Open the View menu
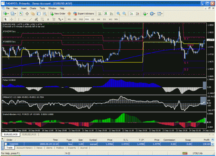The image size is (216, 156). pos(15,8)
